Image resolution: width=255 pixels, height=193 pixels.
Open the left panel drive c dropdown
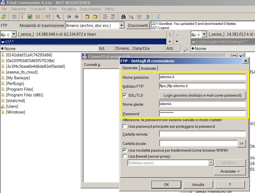pos(14,34)
